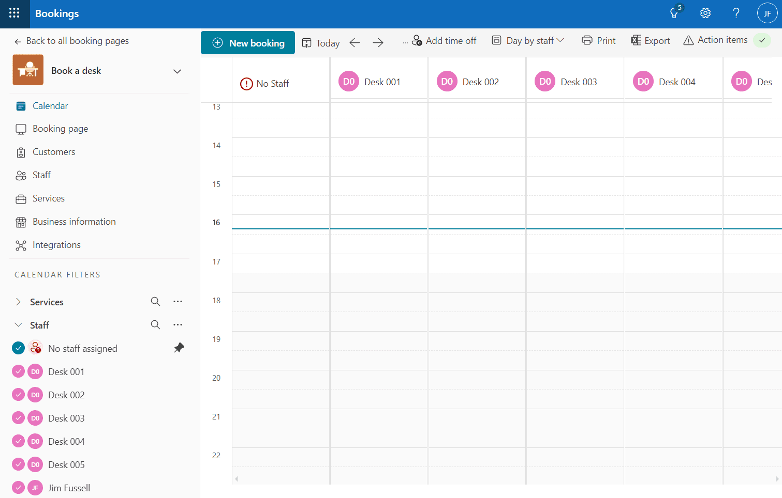Expand the Services calendar filter section
The height and width of the screenshot is (498, 782).
[x=19, y=301]
